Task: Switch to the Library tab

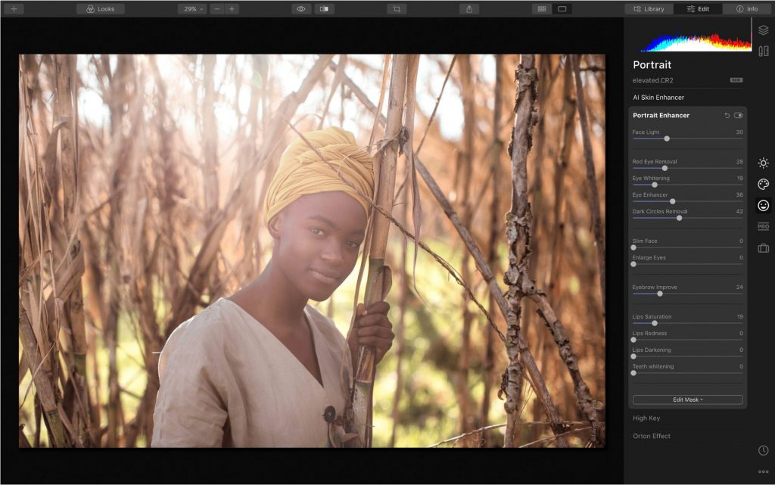Action: tap(649, 9)
